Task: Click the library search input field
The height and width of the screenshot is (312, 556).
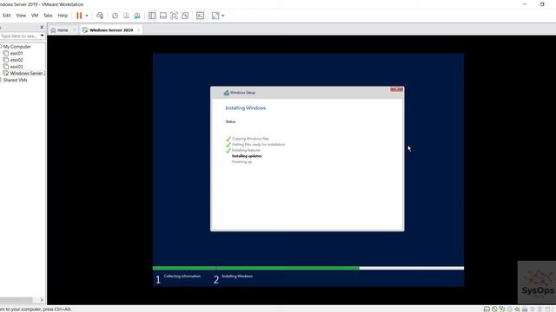Action: [19, 36]
